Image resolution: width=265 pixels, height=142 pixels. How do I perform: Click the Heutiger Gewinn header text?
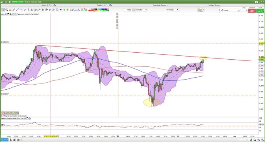coord(214,5)
